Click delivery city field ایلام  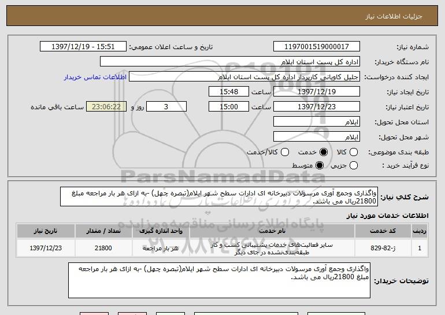317,137
